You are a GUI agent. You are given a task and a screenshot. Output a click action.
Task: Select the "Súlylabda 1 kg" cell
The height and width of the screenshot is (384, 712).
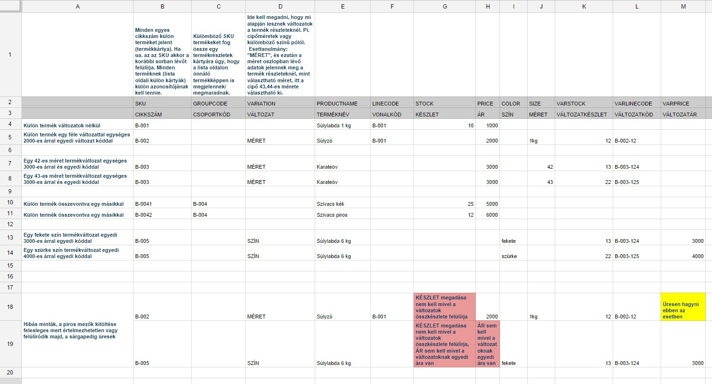click(x=342, y=125)
